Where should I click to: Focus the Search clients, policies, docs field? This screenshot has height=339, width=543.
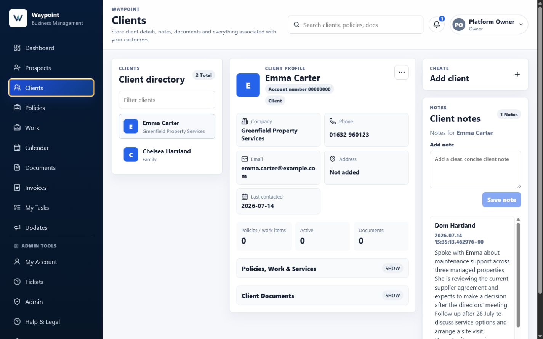[356, 25]
